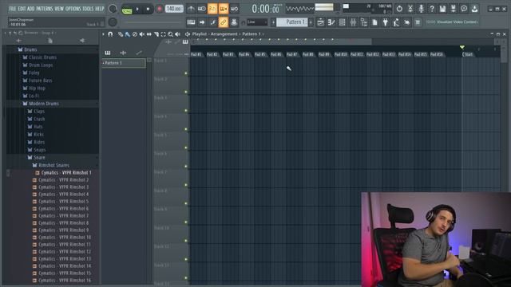
Task: Click the Play button in transport
Action: pyautogui.click(x=137, y=9)
